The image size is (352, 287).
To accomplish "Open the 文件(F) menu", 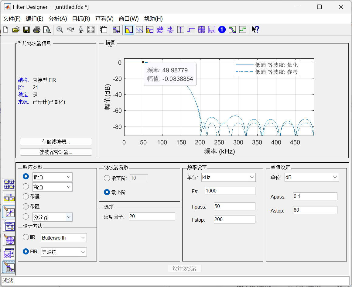I will [12, 19].
